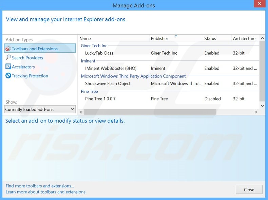Close the Manage Add-ons window with X
This screenshot has height=200, width=268.
(260, 4)
